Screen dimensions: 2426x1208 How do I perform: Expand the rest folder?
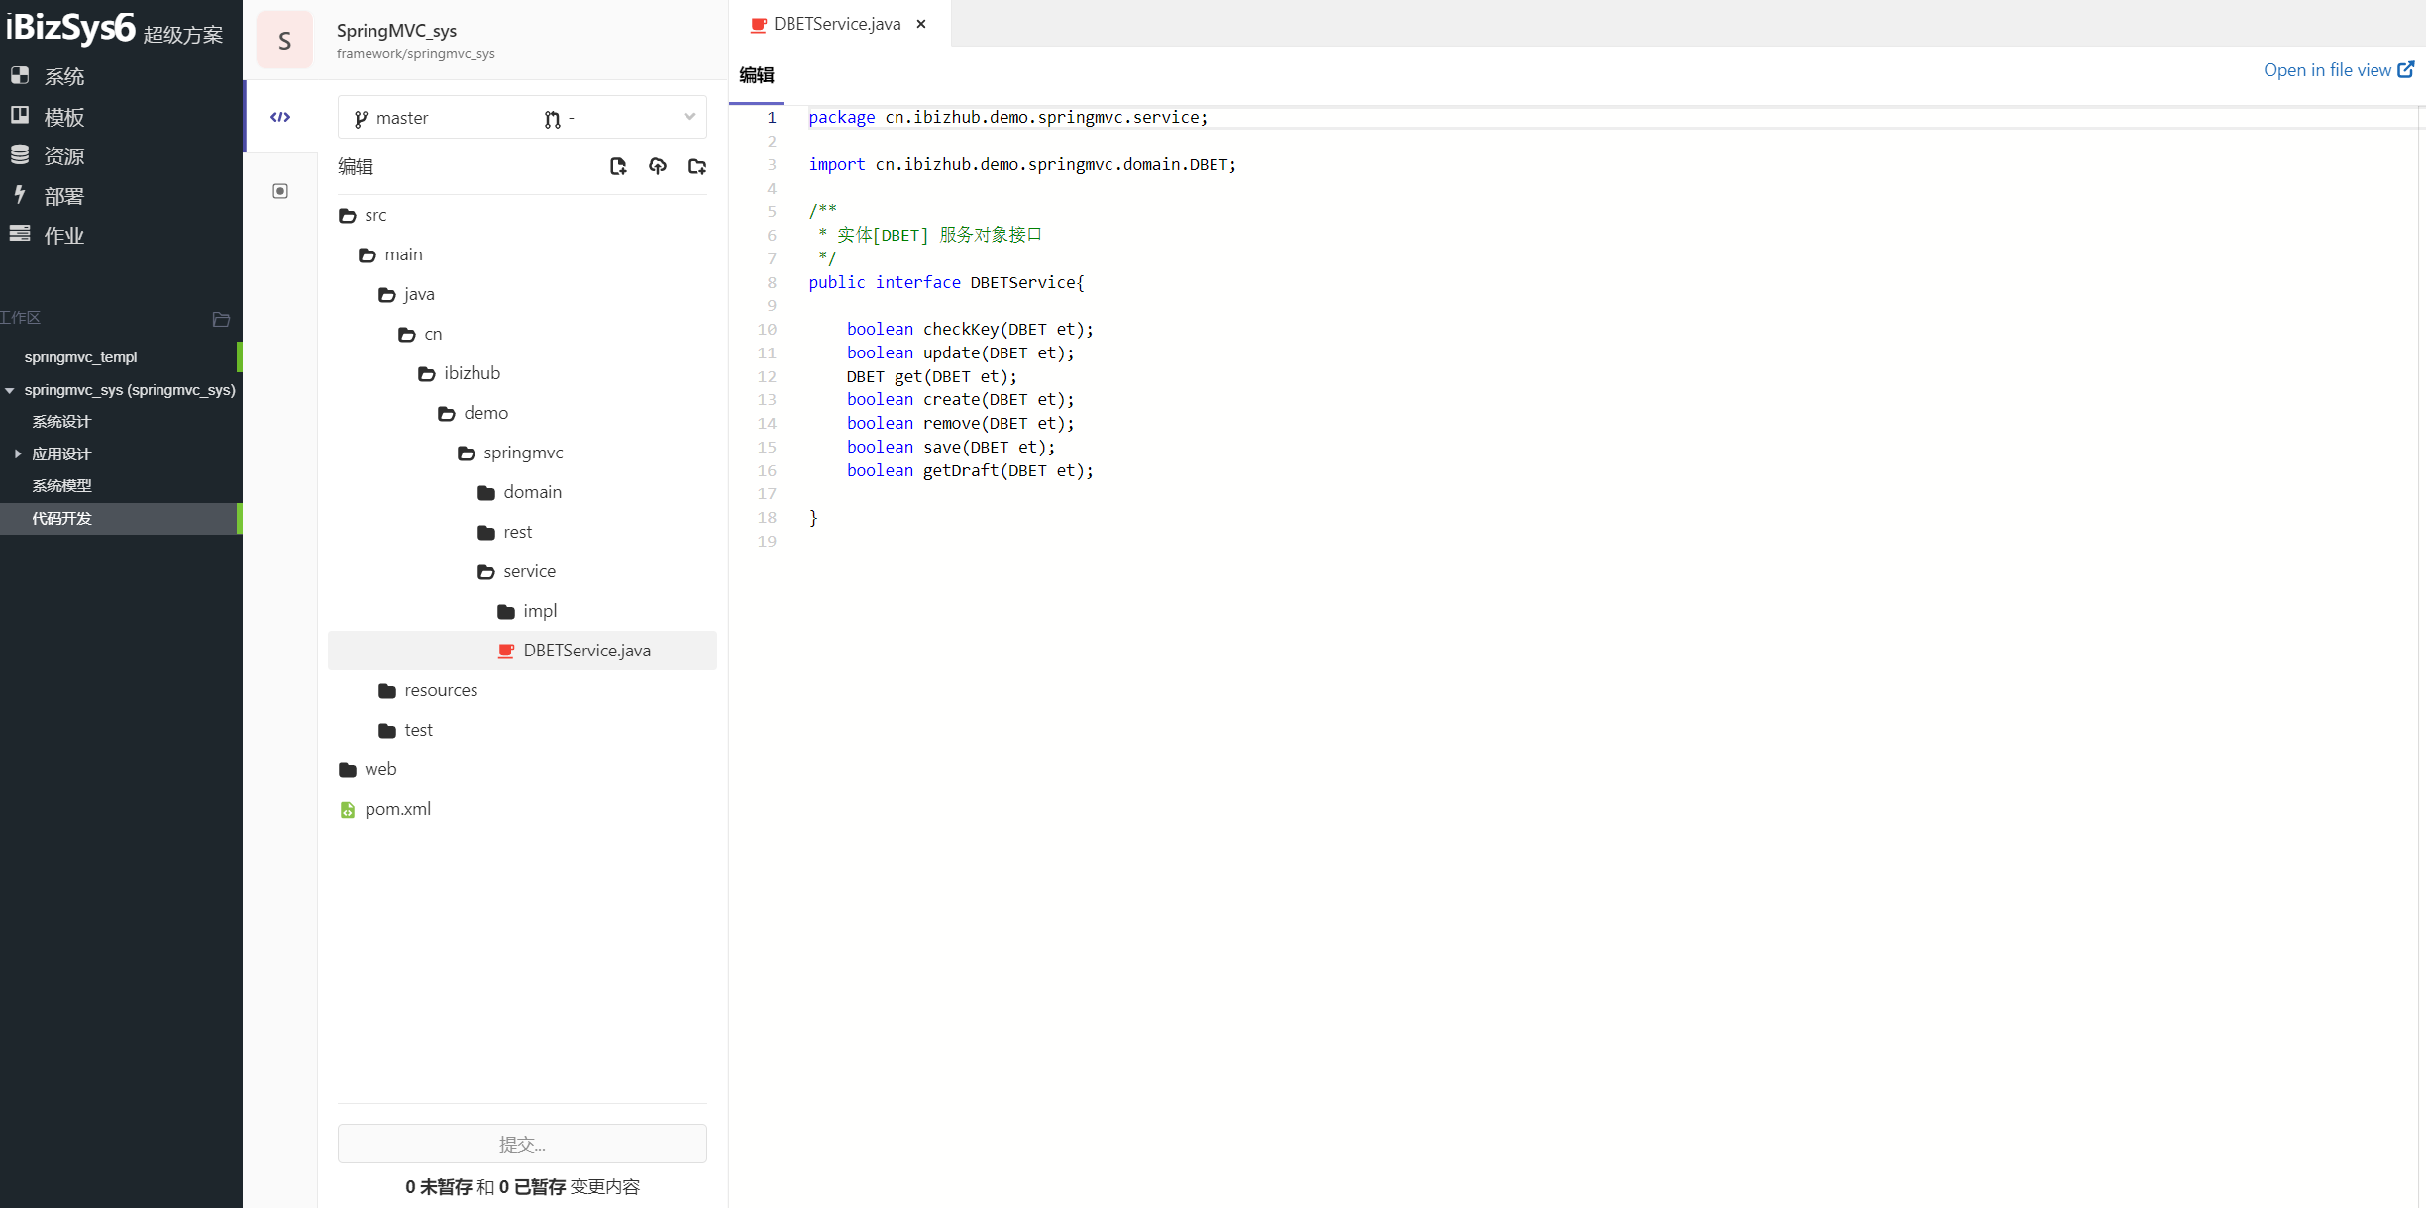486,533
